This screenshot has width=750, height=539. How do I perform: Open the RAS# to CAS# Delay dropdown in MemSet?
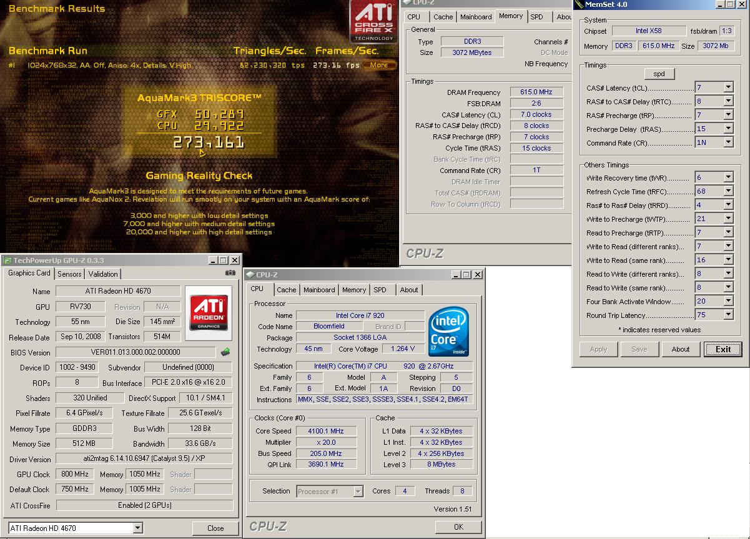coord(728,101)
